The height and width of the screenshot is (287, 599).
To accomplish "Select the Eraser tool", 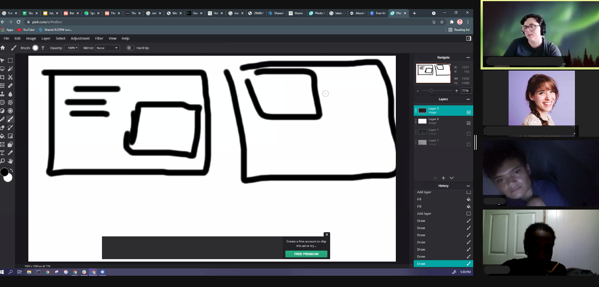I will 2,128.
